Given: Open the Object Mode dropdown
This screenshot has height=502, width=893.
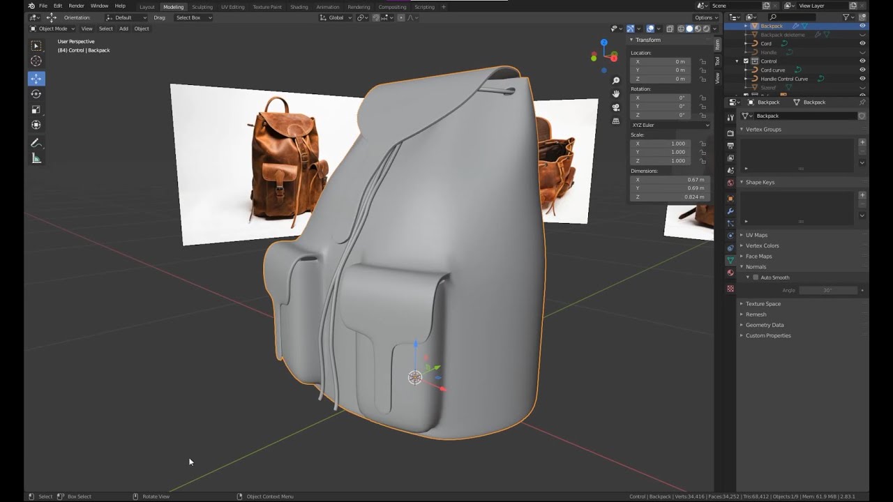Looking at the screenshot, I should 52,29.
